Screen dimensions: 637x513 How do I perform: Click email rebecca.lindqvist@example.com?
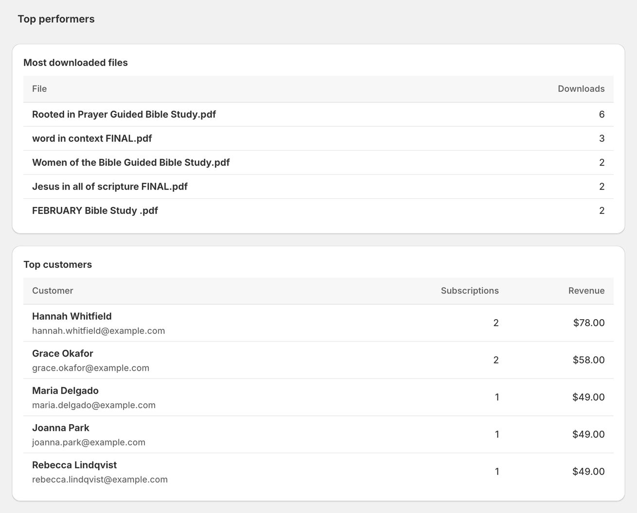100,479
